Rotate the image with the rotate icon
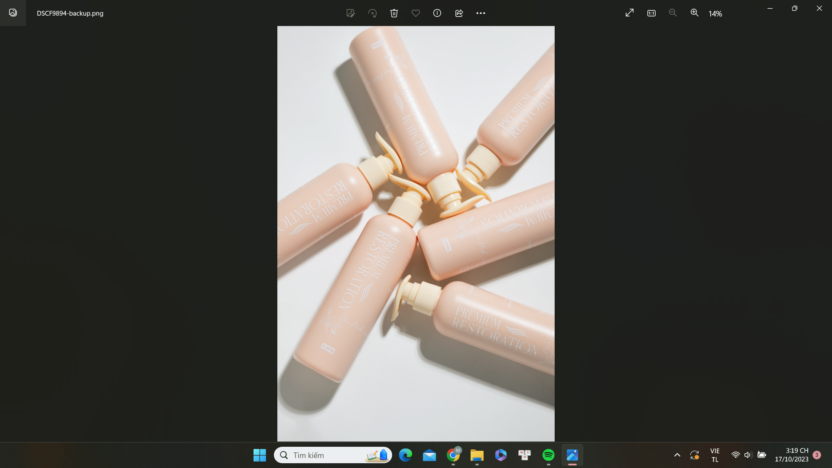 click(372, 13)
